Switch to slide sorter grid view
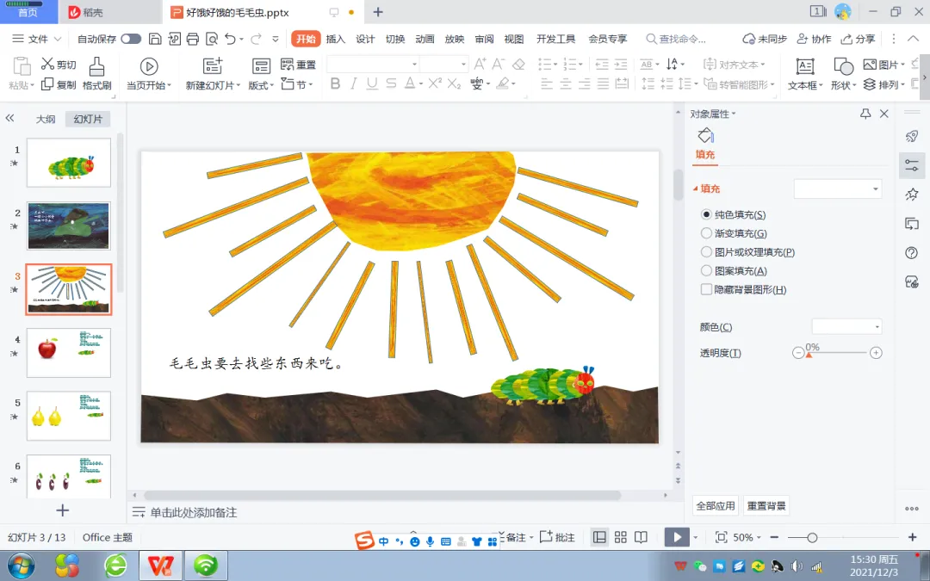This screenshot has width=930, height=581. click(x=620, y=537)
